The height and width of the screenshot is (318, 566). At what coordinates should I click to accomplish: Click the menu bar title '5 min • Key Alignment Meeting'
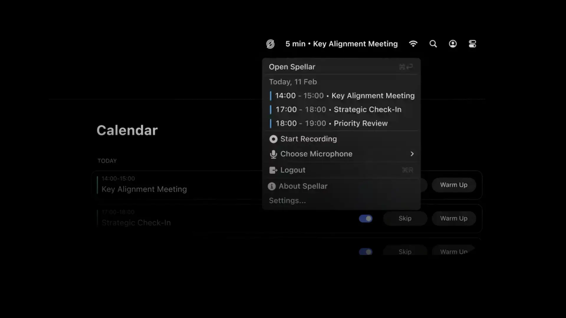[341, 44]
